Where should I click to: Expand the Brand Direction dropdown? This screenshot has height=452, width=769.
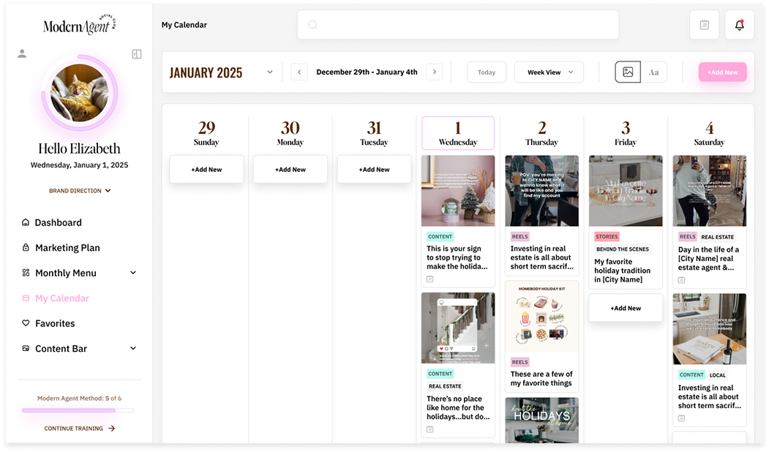[80, 191]
